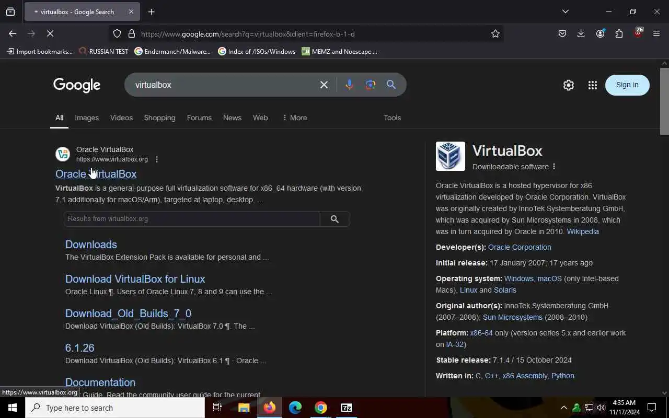Click the site padlock icon
The width and height of the screenshot is (669, 418).
point(132,33)
